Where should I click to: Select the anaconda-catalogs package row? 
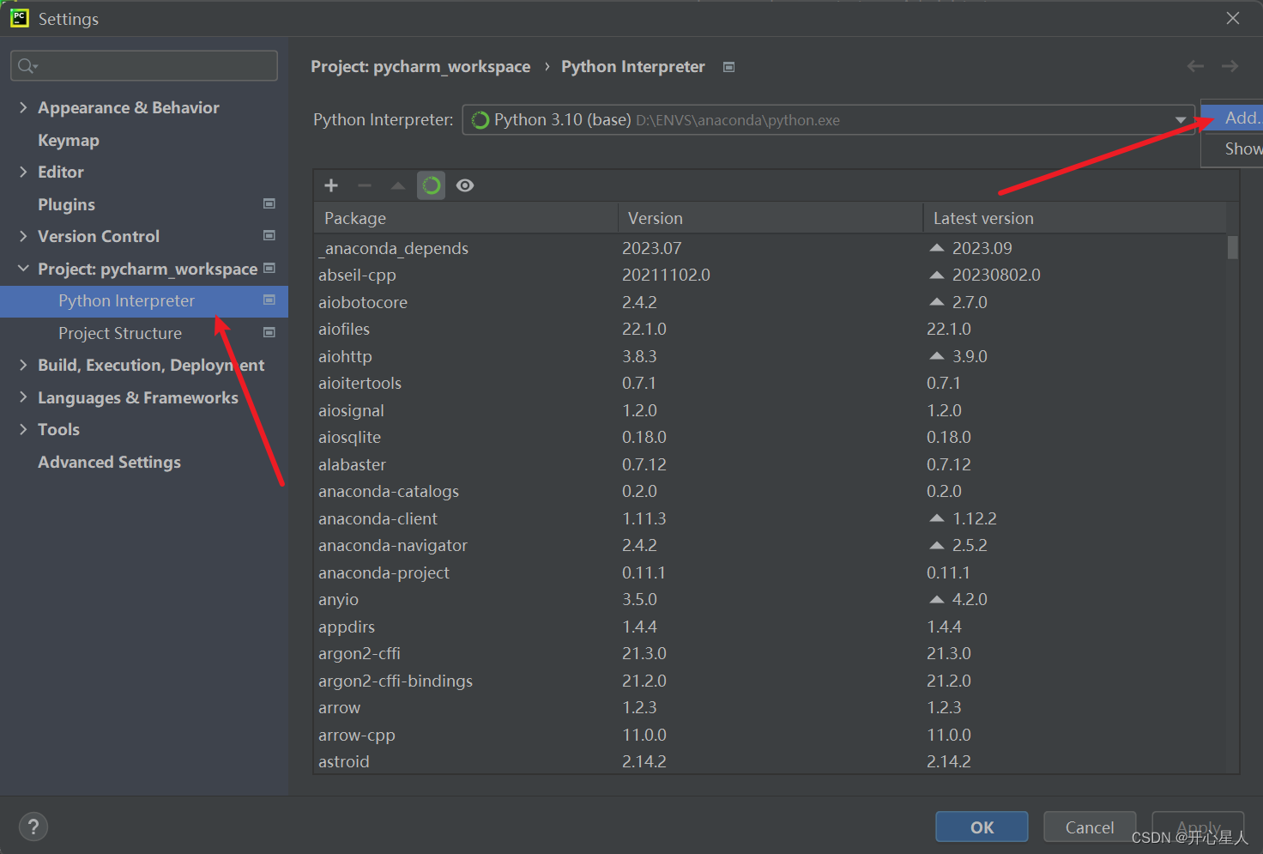point(770,491)
